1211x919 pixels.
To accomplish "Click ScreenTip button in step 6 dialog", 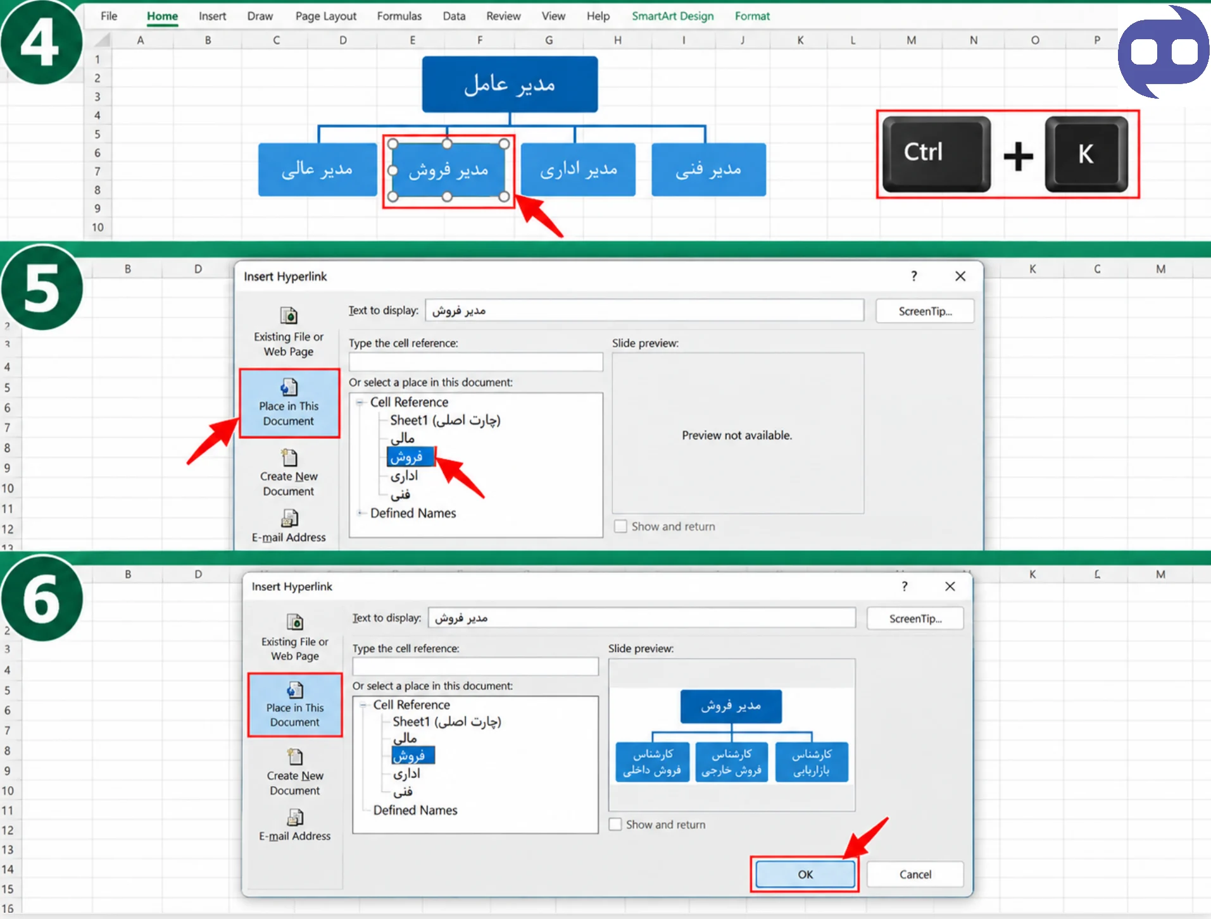I will tap(915, 619).
